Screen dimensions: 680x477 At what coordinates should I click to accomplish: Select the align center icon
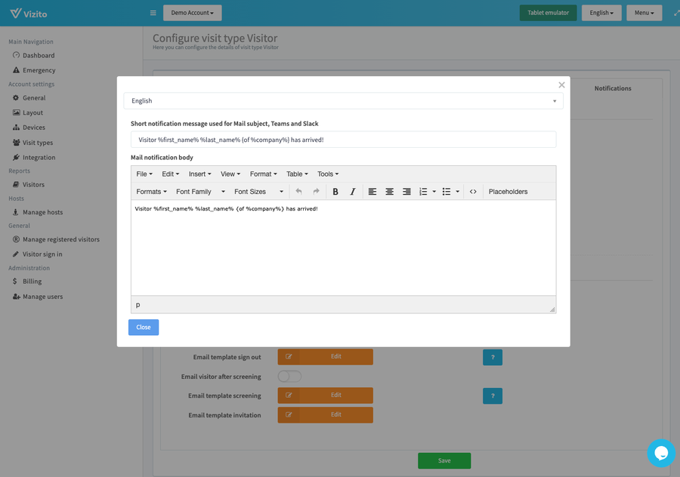(x=389, y=191)
